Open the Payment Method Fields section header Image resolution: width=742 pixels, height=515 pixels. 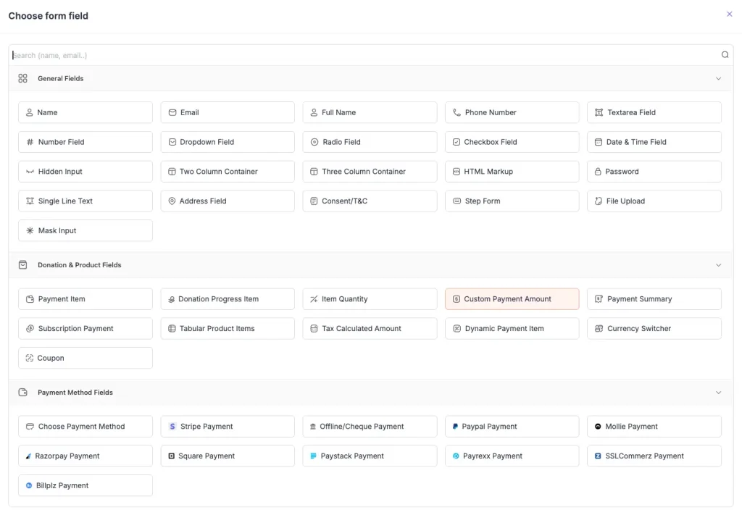pyautogui.click(x=75, y=392)
